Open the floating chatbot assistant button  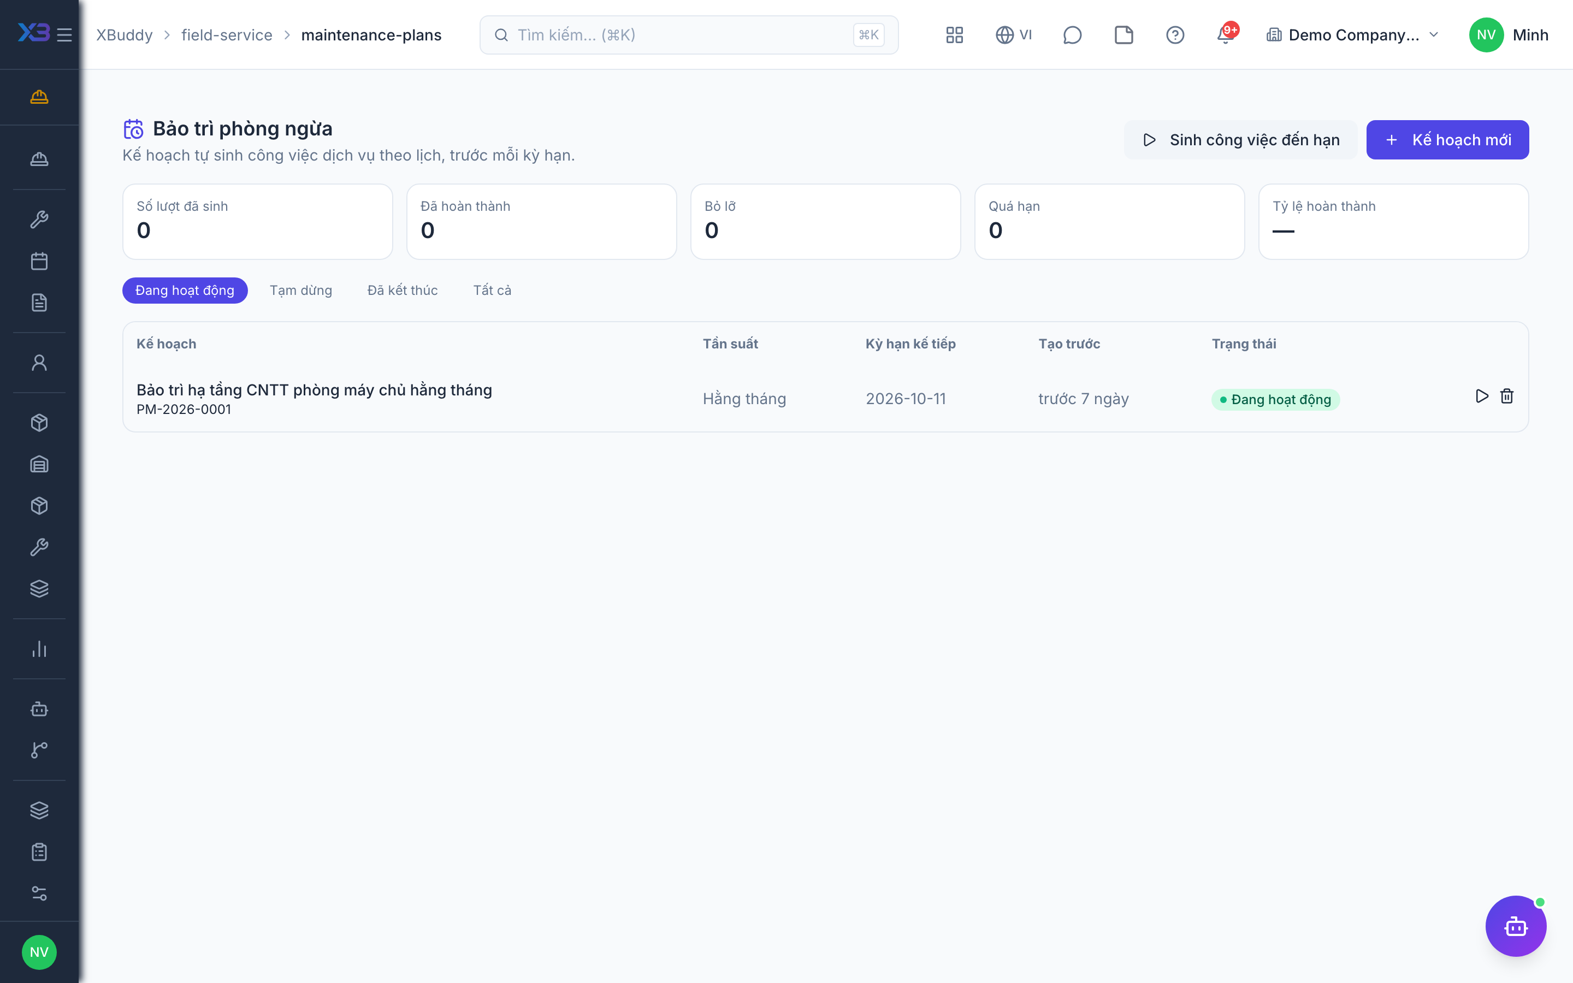[1516, 926]
